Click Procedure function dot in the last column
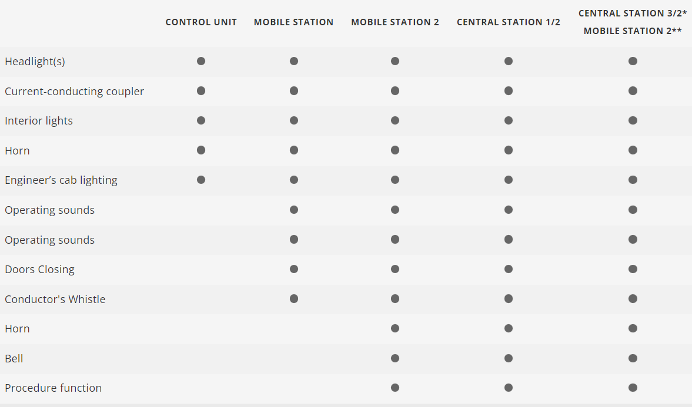692x407 pixels. (633, 388)
